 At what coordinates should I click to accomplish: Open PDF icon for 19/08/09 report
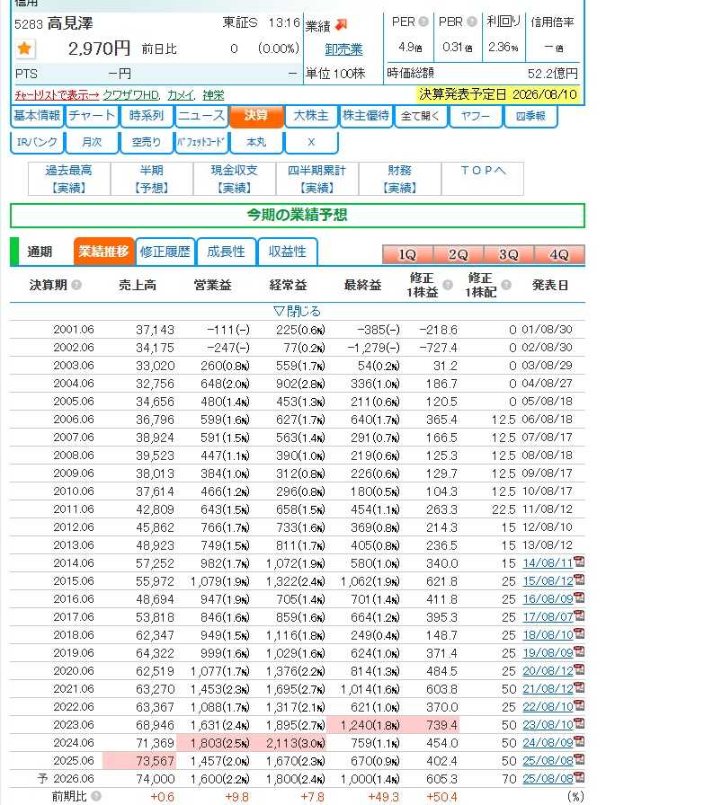click(579, 651)
